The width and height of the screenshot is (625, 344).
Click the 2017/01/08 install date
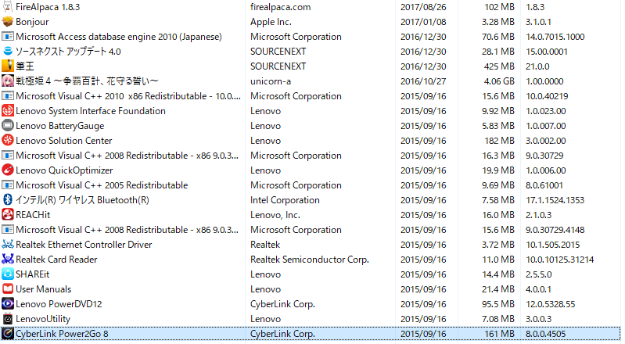tap(423, 22)
